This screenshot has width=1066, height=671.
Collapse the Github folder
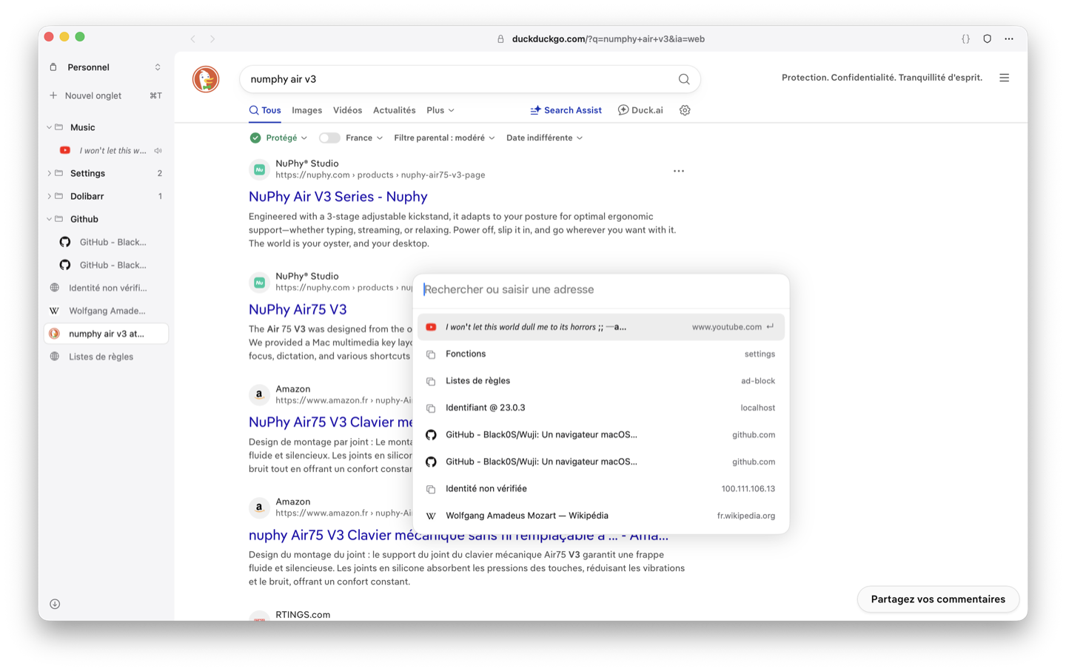coord(49,220)
